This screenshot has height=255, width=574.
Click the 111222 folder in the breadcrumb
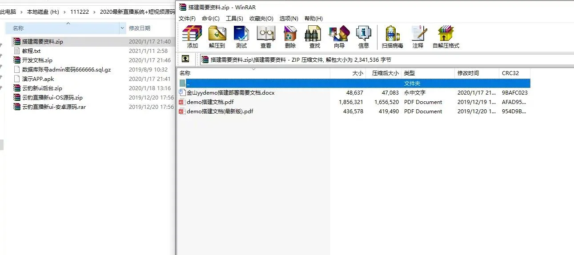click(80, 12)
